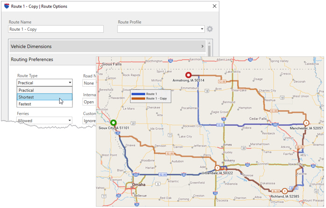The image size is (326, 208).
Task: Click blue Route 1 legend swatch
Action: coord(138,94)
